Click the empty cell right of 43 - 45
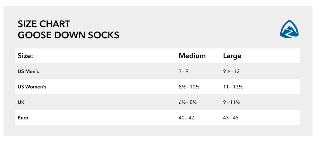316x146 pixels. (269, 118)
